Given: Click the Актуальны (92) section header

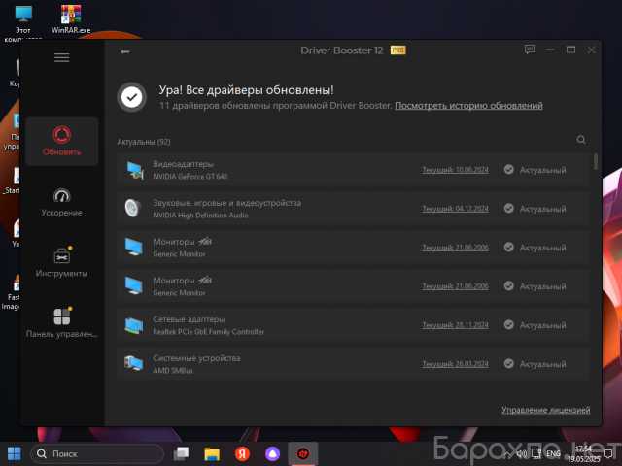Looking at the screenshot, I should (144, 142).
